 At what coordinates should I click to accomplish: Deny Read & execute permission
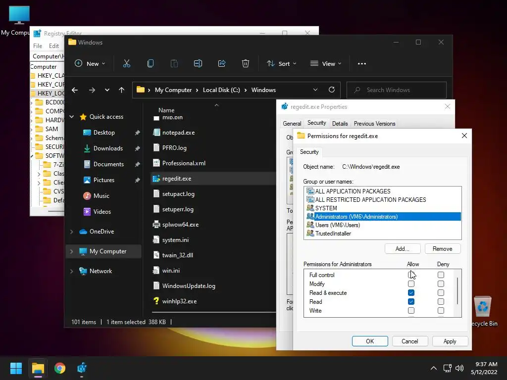(441, 292)
